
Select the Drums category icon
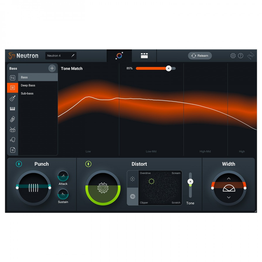[13, 130]
